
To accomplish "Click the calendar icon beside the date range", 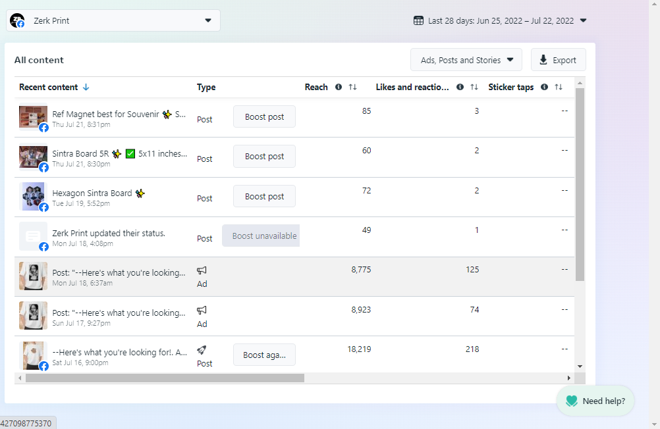I will pyautogui.click(x=418, y=20).
